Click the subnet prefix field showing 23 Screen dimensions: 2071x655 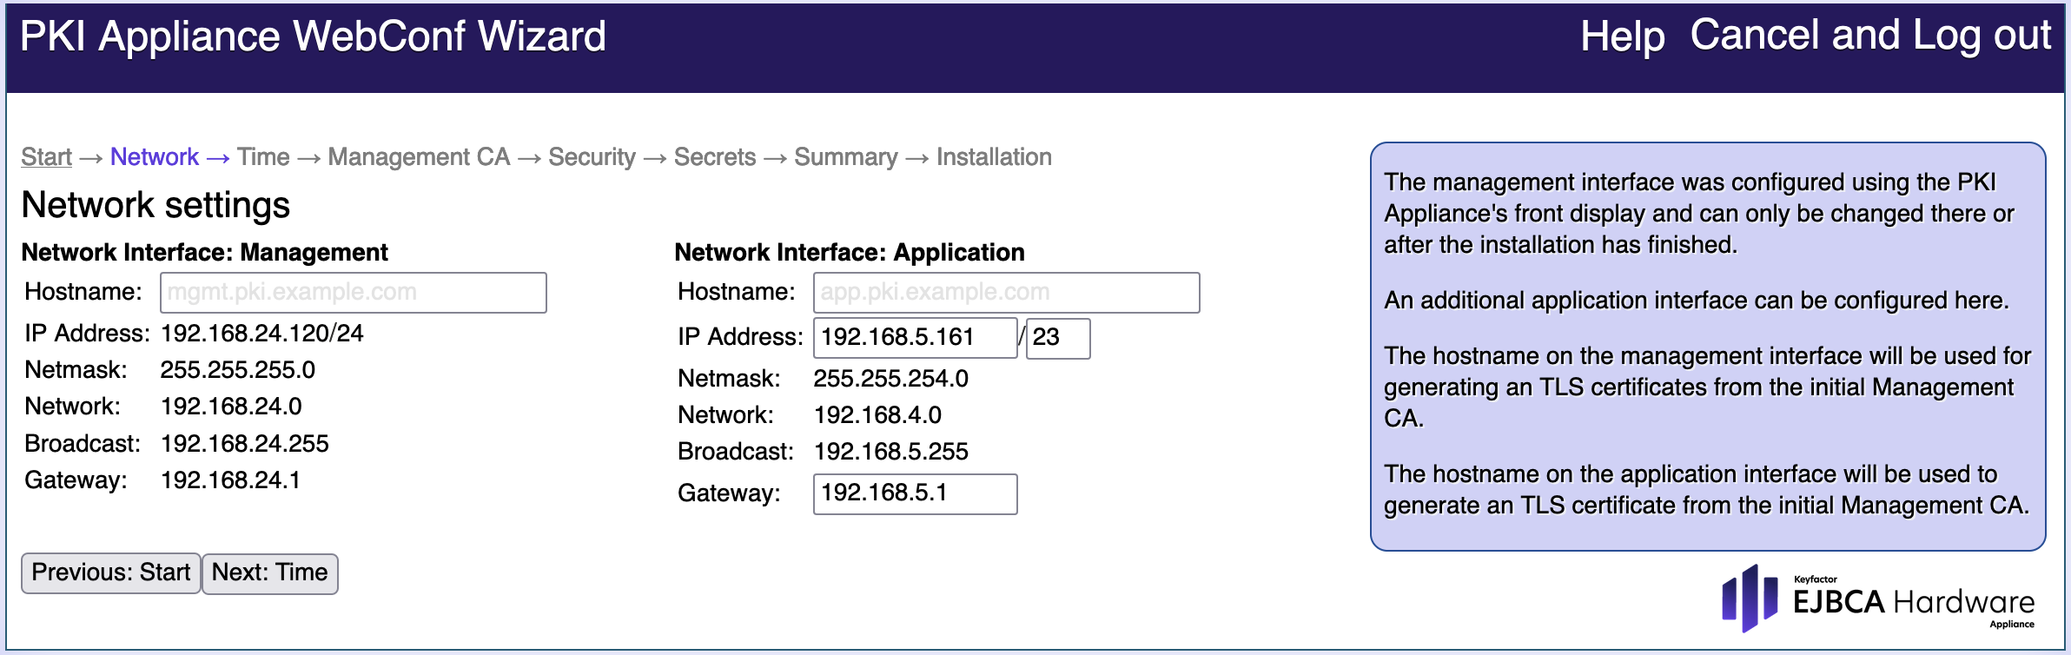click(1057, 338)
